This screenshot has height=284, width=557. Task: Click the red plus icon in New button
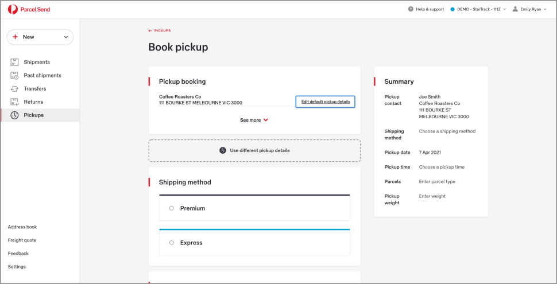pos(15,37)
